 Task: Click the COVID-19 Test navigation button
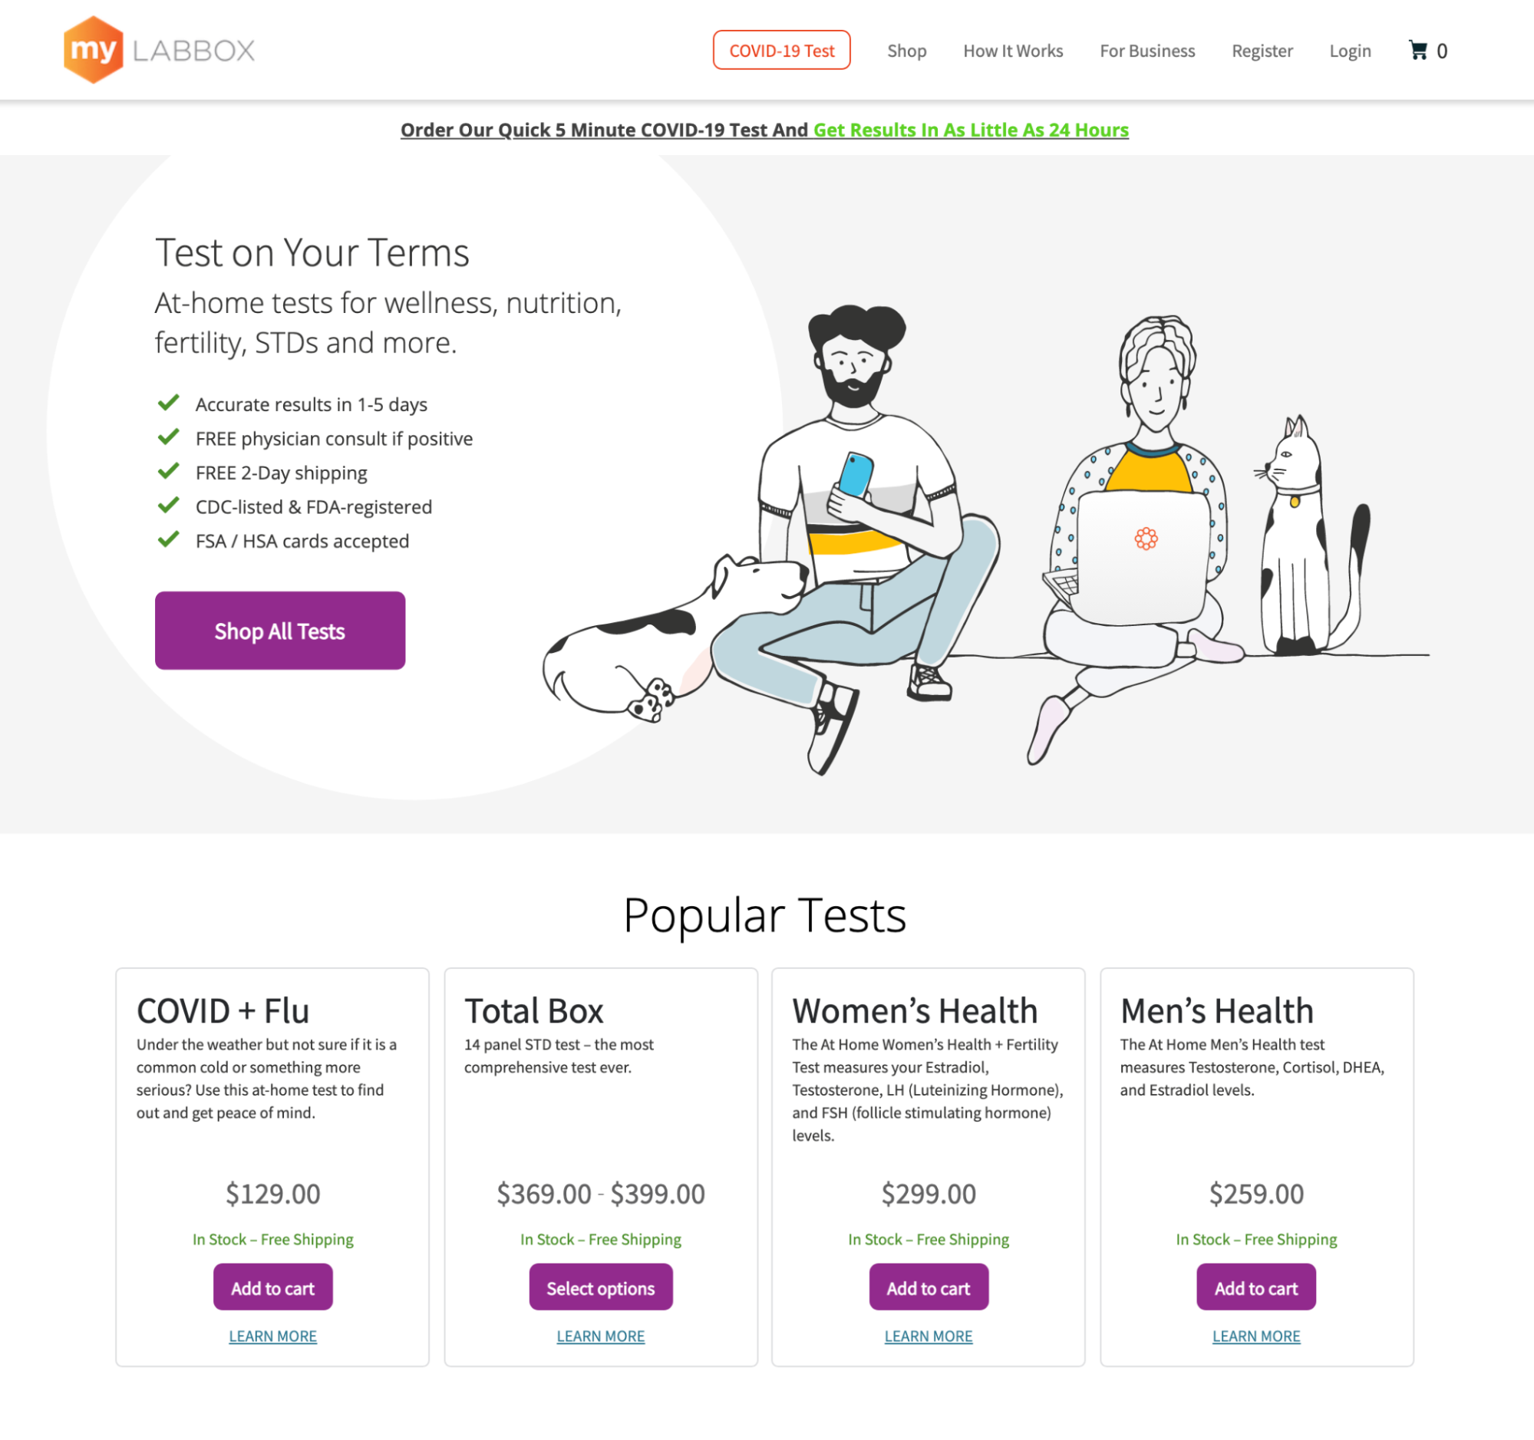(x=781, y=49)
